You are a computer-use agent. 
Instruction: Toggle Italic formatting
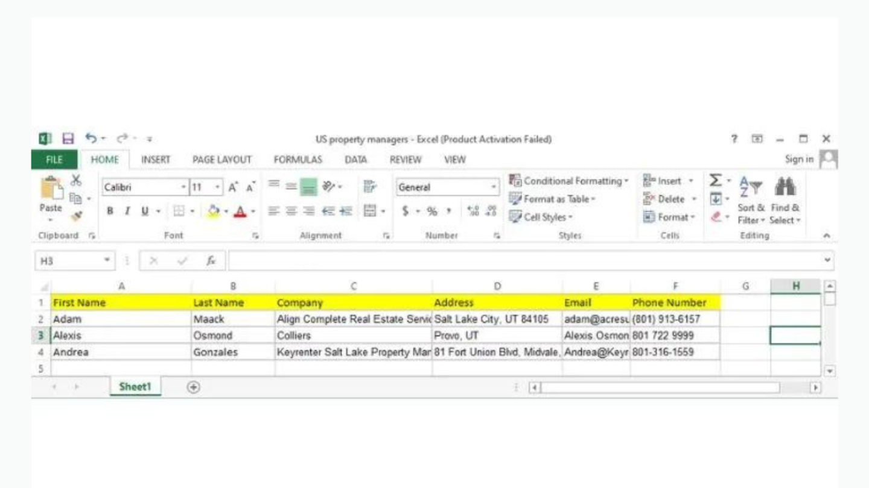[x=127, y=211]
